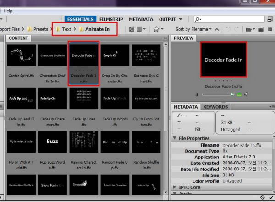Viewport: 275px width, 202px height.
Task: Open the Content panel options menu
Action: click(165, 38)
